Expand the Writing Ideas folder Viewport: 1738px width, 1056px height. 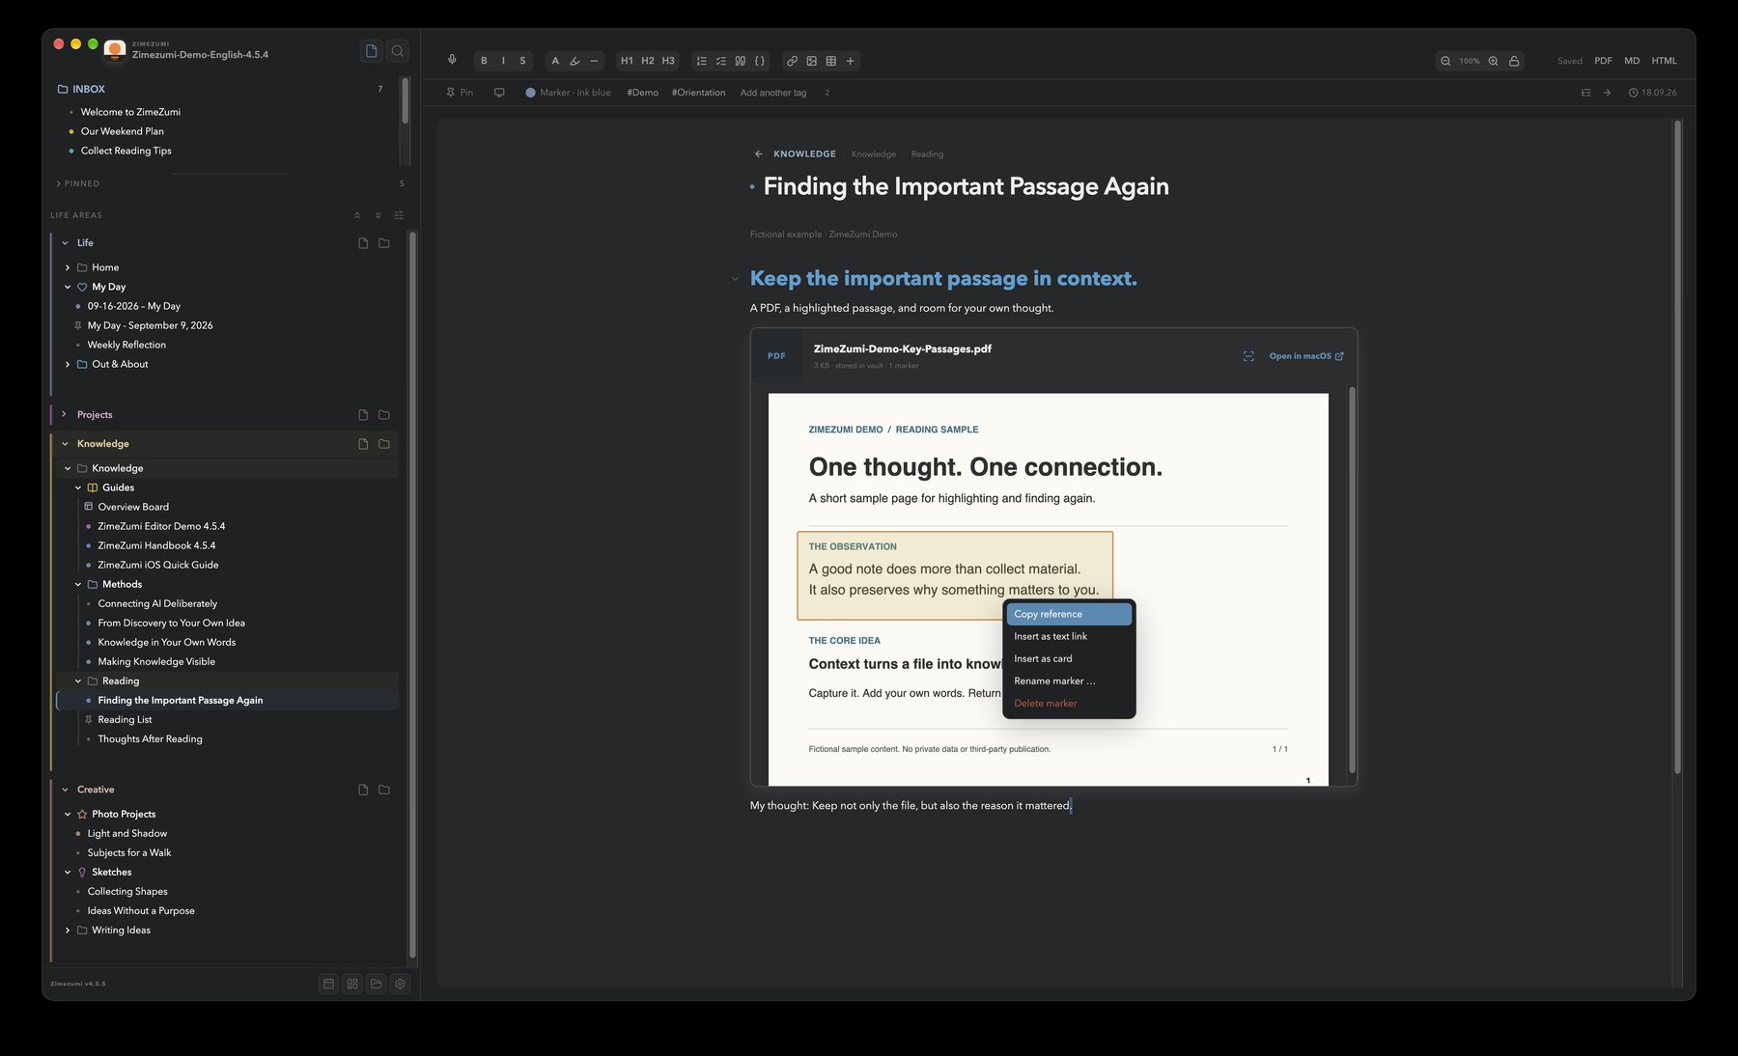68,931
